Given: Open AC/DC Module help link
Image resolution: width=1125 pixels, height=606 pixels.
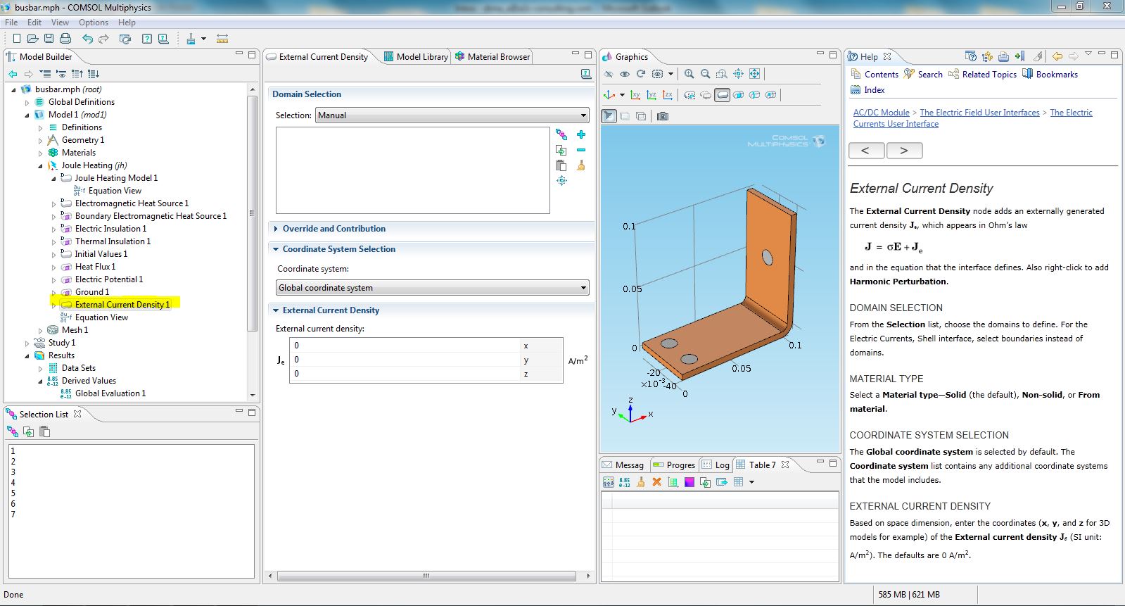Looking at the screenshot, I should (x=881, y=113).
